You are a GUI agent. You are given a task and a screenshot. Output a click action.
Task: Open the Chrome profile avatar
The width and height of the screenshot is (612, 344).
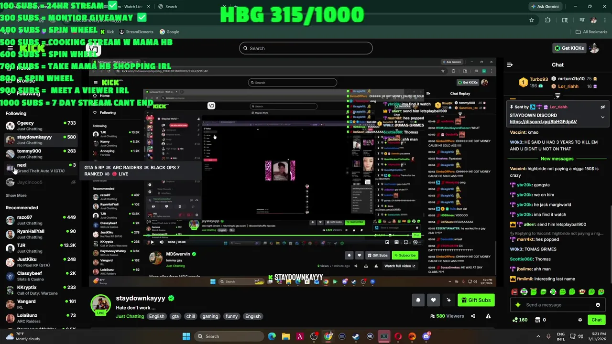pyautogui.click(x=593, y=20)
